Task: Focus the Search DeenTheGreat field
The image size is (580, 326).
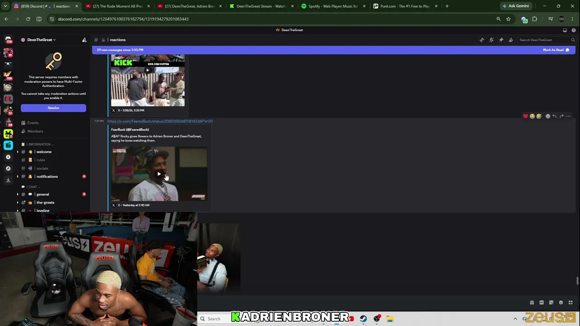Action: pos(546,40)
